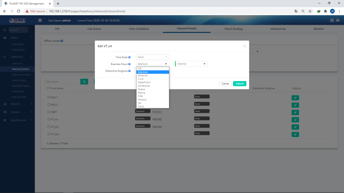Image resolution: width=344 pixels, height=193 pixels.
Task: Click the translate page icon in address bar
Action: coord(296,11)
